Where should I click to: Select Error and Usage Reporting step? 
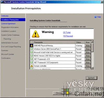(11, 47)
